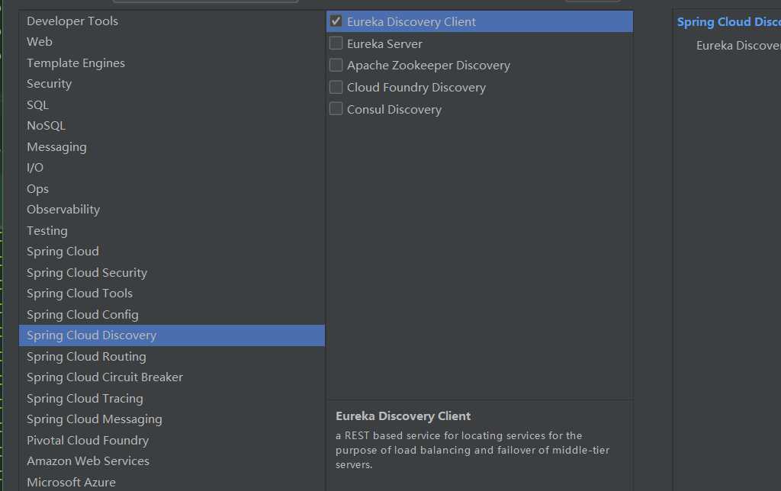Click Eureka Discovery entry in selected dependencies
The height and width of the screenshot is (491, 781).
tap(738, 45)
